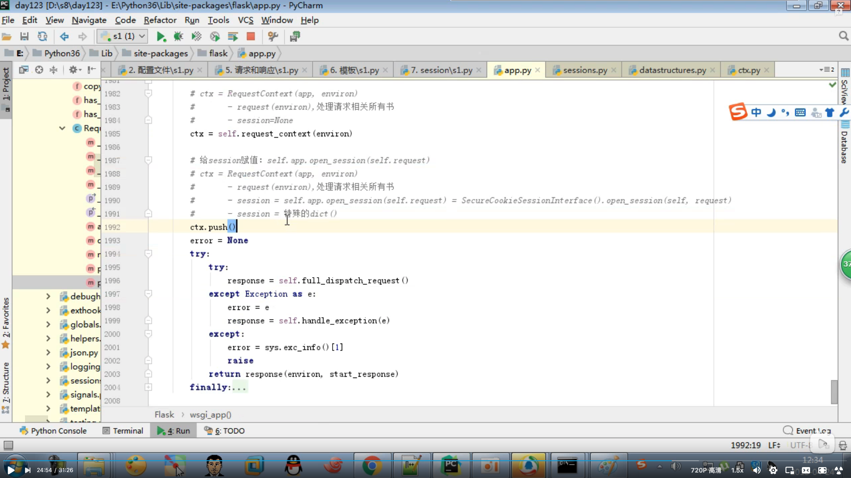Viewport: 851px width, 478px height.
Task: Toggle tool window bars icon bottom-left
Action: pos(8,445)
